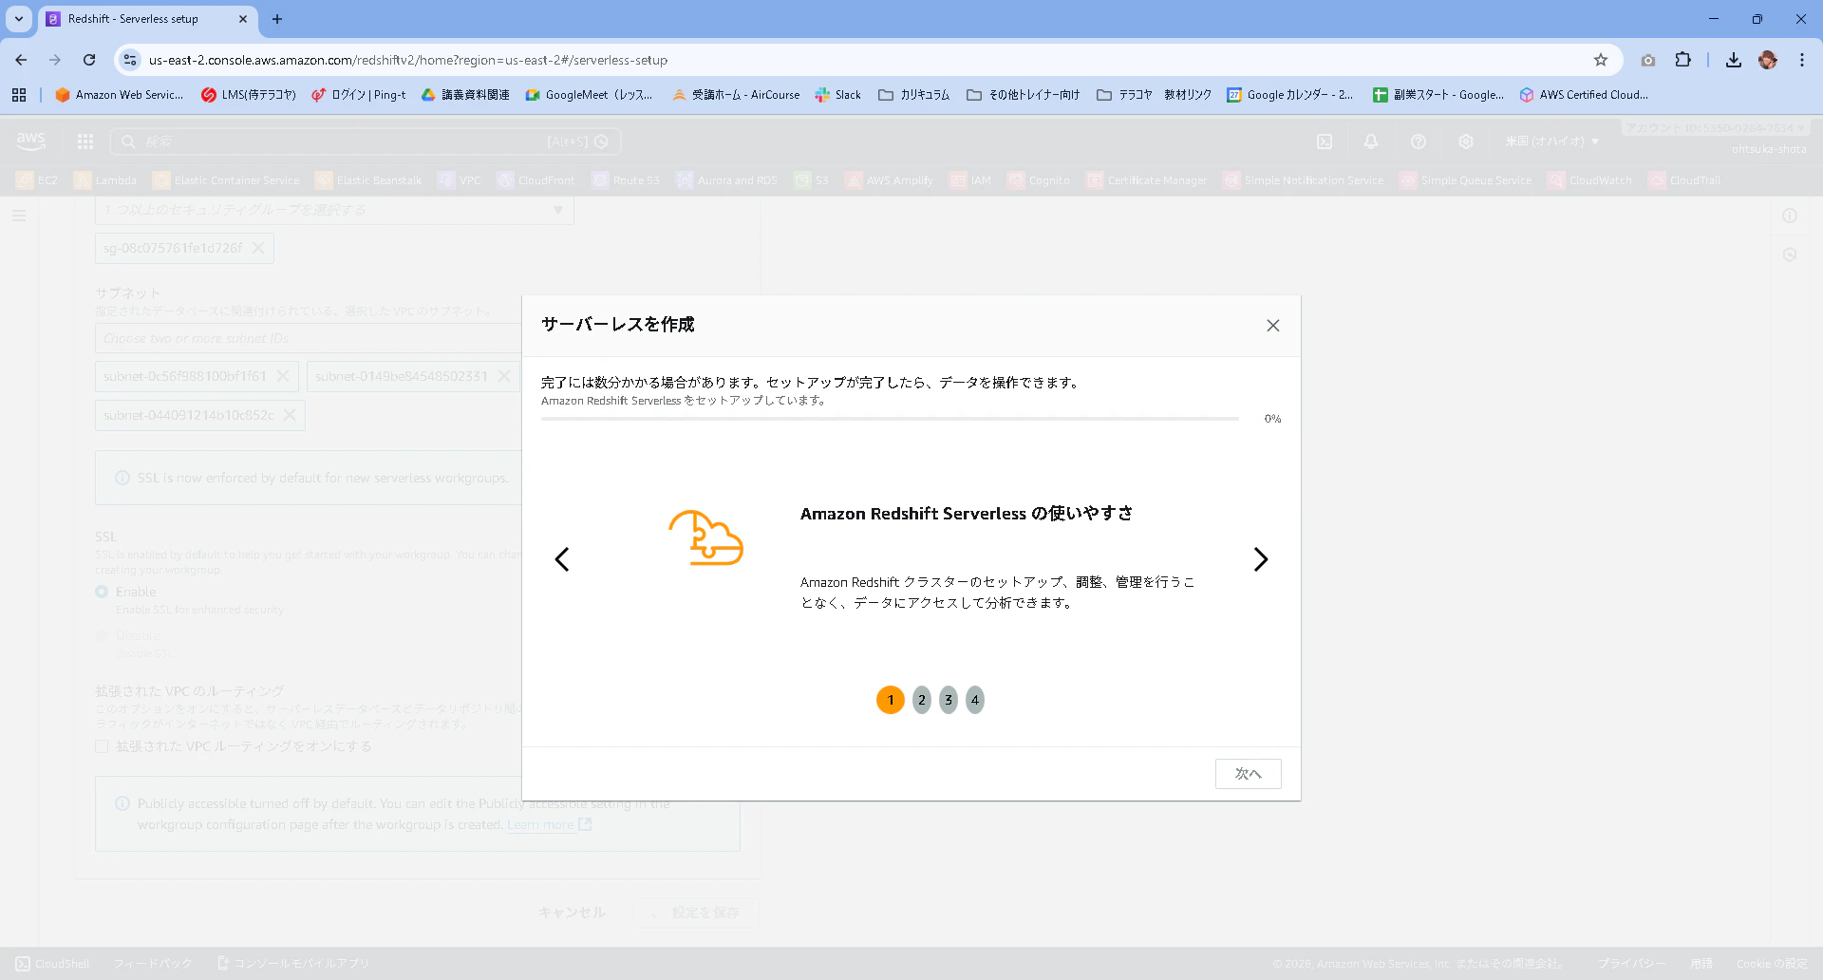Go to the previous carousel slide arrow
This screenshot has width=1823, height=980.
point(562,559)
